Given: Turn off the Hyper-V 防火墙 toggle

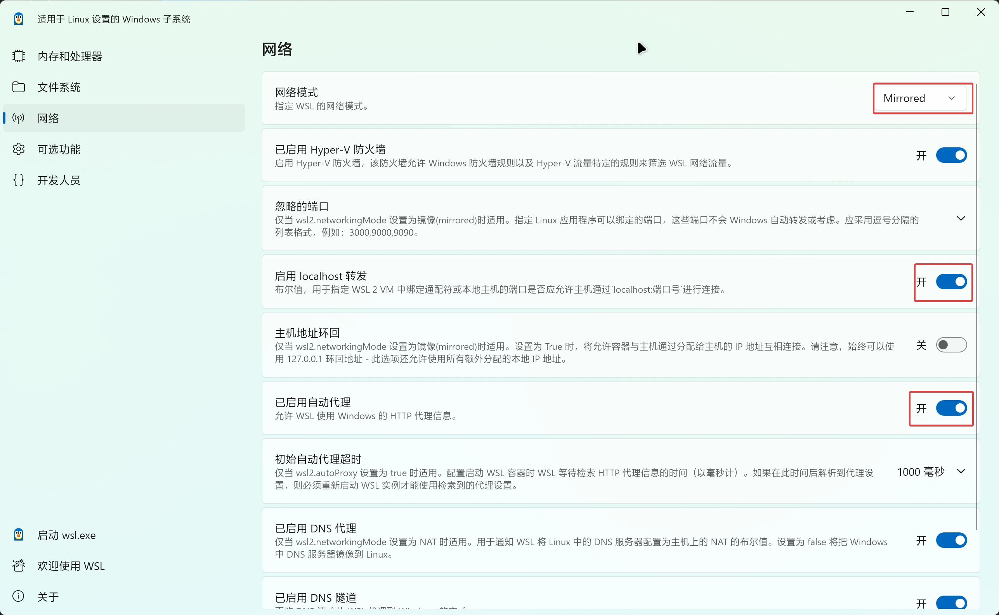Looking at the screenshot, I should [951, 155].
